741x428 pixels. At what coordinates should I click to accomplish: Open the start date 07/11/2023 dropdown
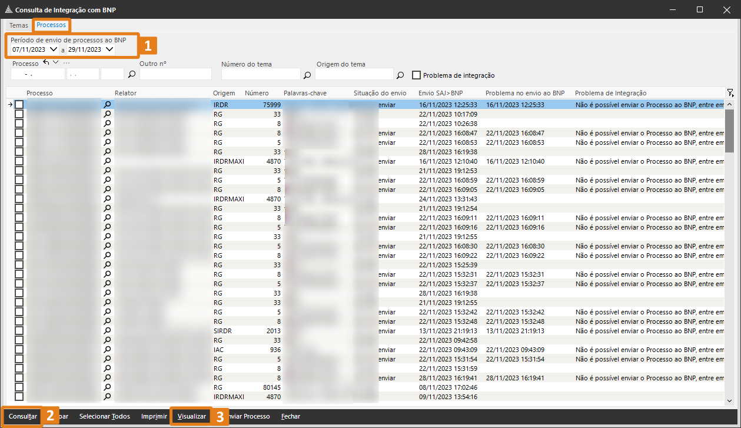coord(54,49)
